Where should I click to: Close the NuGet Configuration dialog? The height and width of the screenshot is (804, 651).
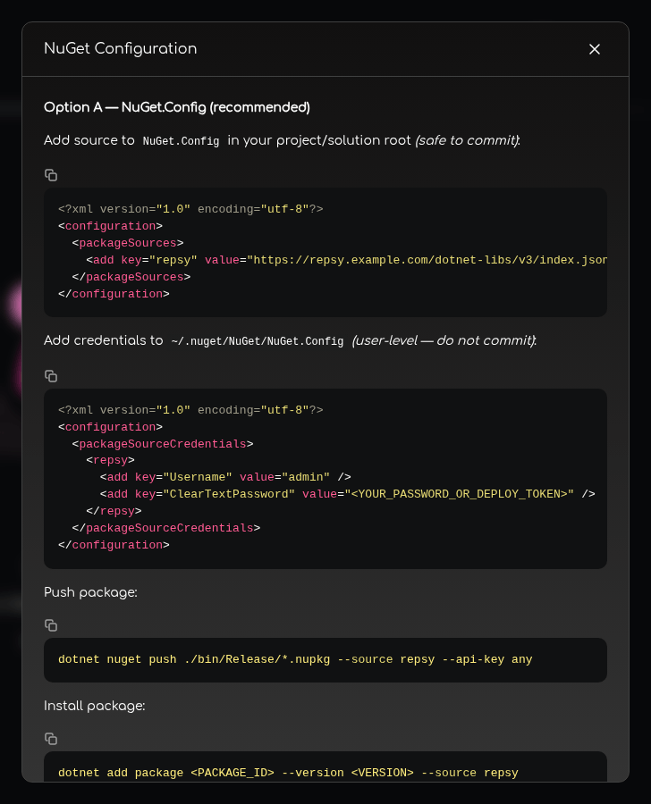pyautogui.click(x=594, y=49)
